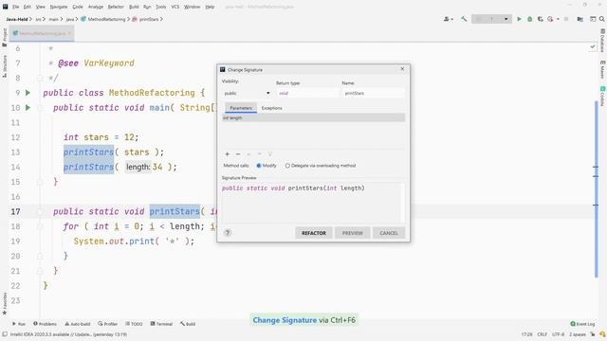Open the TODO tool window tab
The image size is (607, 341).
click(134, 324)
